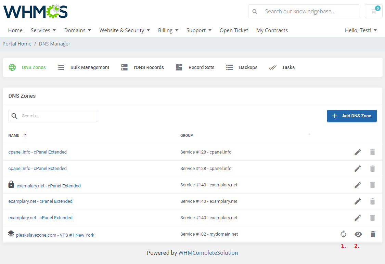385x264 pixels.
Task: Switch to the Tasks tab
Action: point(282,67)
